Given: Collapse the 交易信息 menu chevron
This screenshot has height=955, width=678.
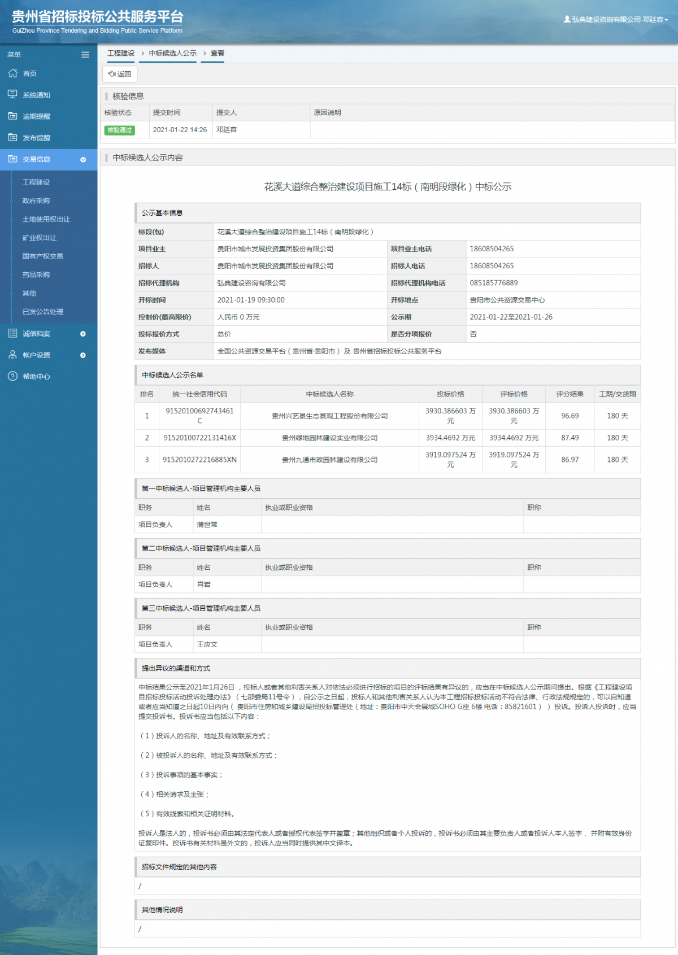Looking at the screenshot, I should 83,160.
